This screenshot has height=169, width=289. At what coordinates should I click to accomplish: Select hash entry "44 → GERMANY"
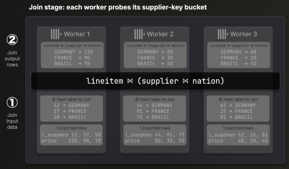point(154,105)
